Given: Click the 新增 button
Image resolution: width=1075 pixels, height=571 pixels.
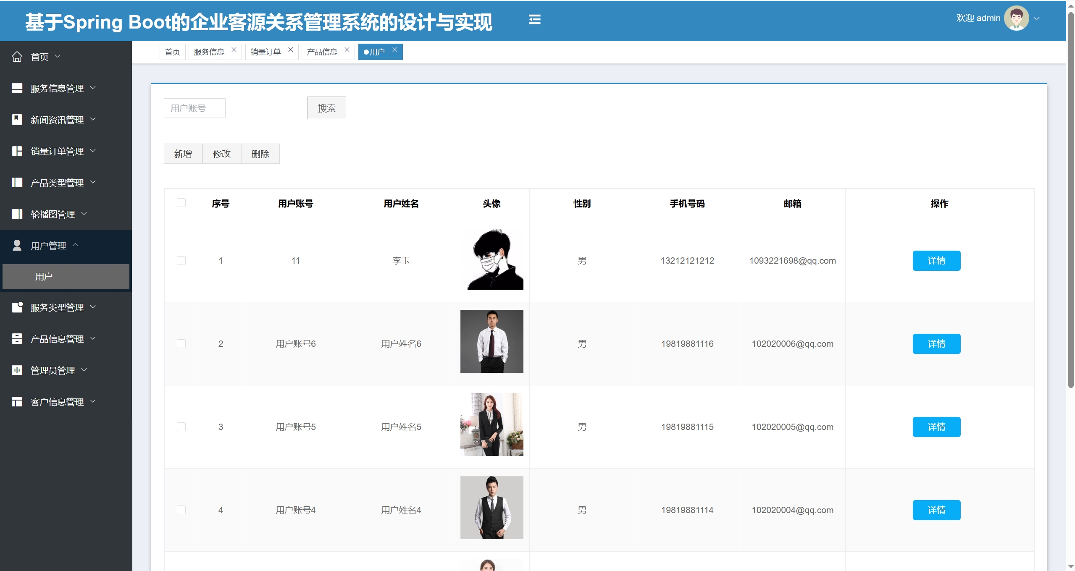Looking at the screenshot, I should 183,154.
